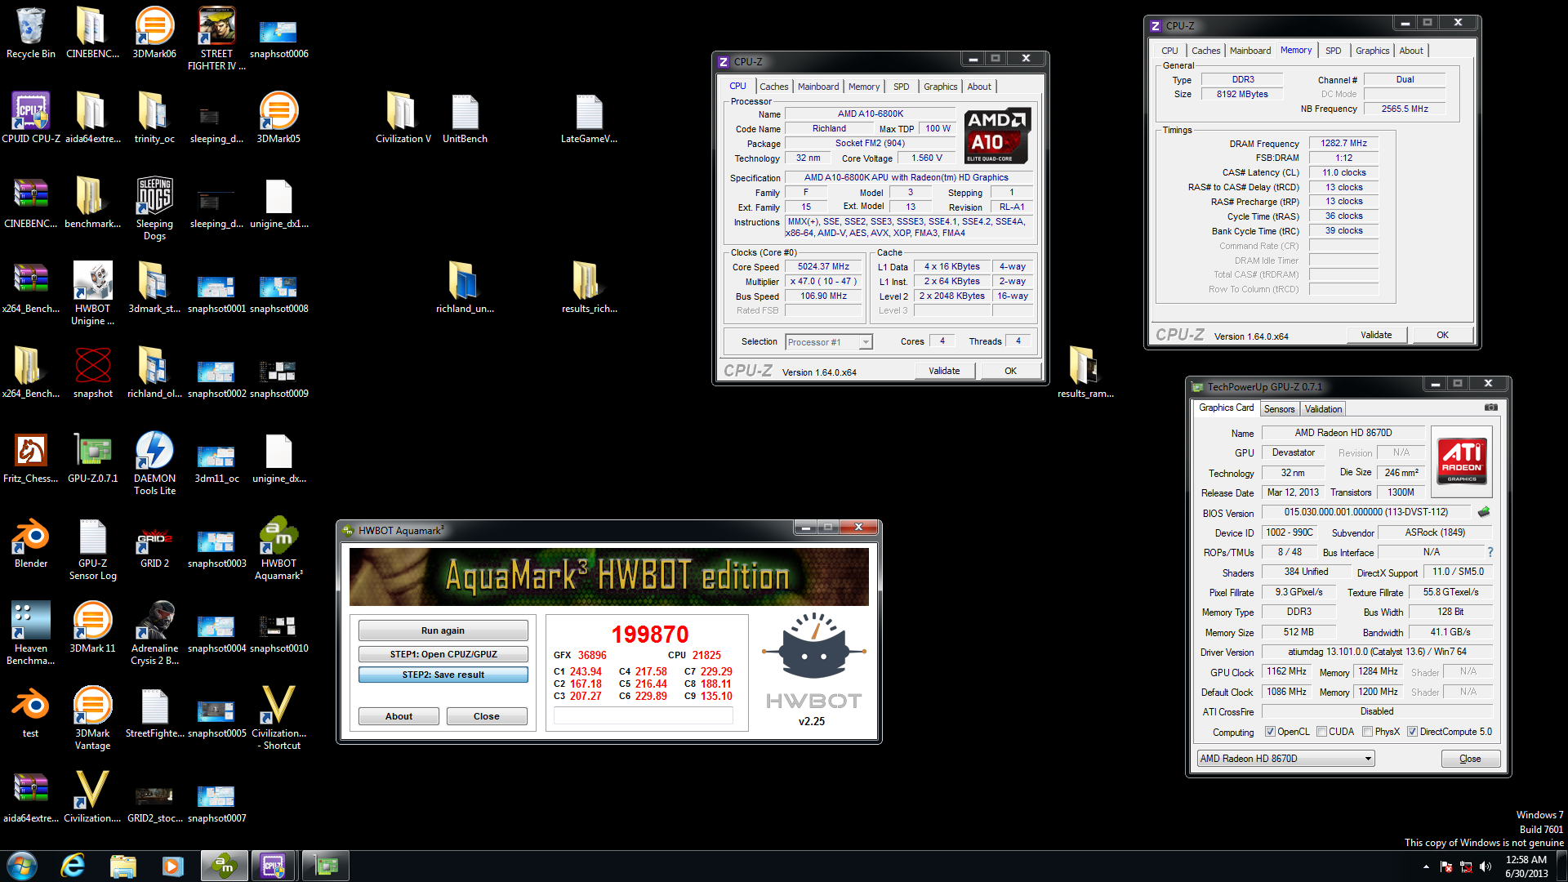Launch Internet Explorer from the taskbar

coord(73,866)
